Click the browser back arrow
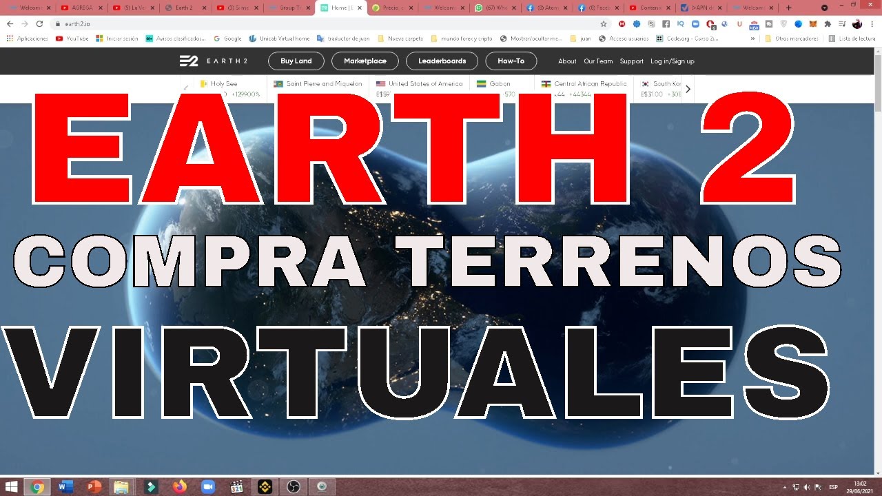This screenshot has width=882, height=496. pos(10,23)
